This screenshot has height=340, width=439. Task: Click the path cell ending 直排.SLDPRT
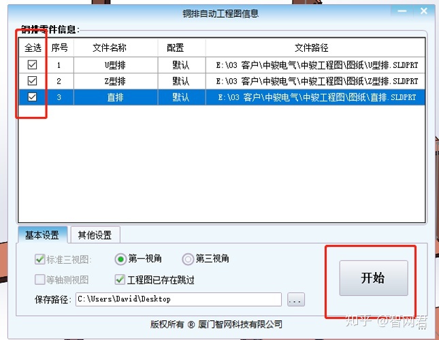click(x=315, y=97)
